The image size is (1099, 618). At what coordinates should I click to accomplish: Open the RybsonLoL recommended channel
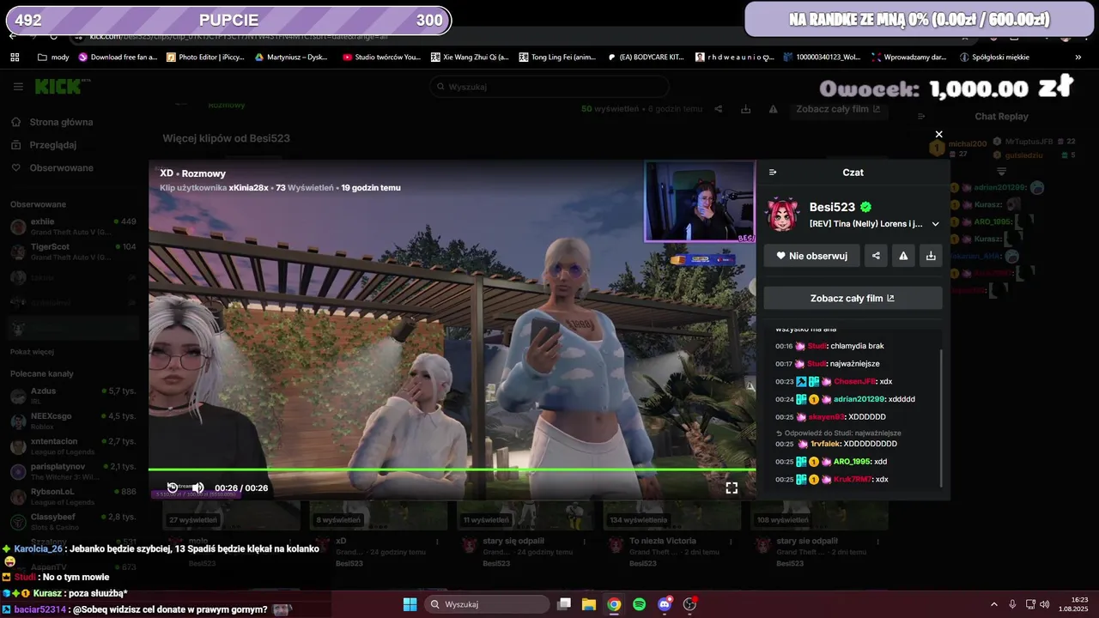coord(72,497)
